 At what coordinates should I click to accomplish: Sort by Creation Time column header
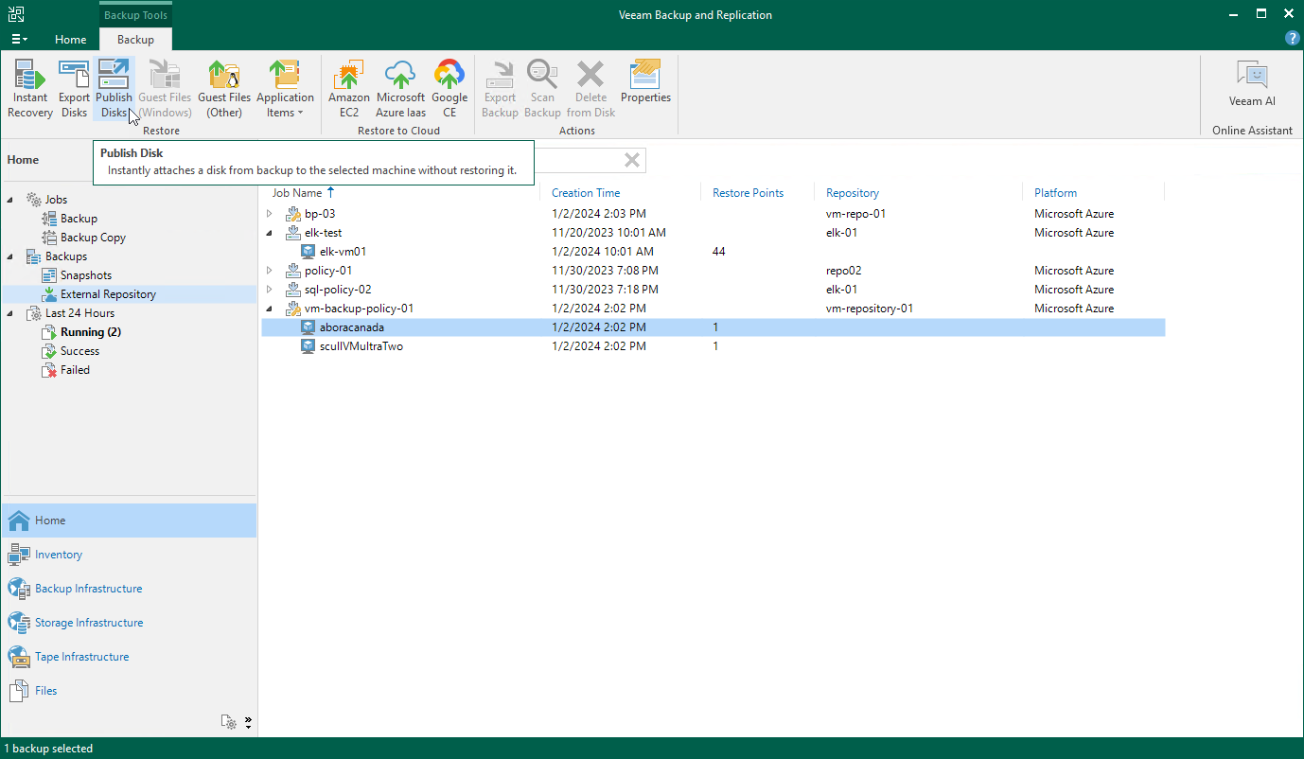click(586, 193)
